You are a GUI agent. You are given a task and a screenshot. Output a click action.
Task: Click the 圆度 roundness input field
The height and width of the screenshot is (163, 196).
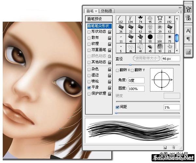coord(136,89)
